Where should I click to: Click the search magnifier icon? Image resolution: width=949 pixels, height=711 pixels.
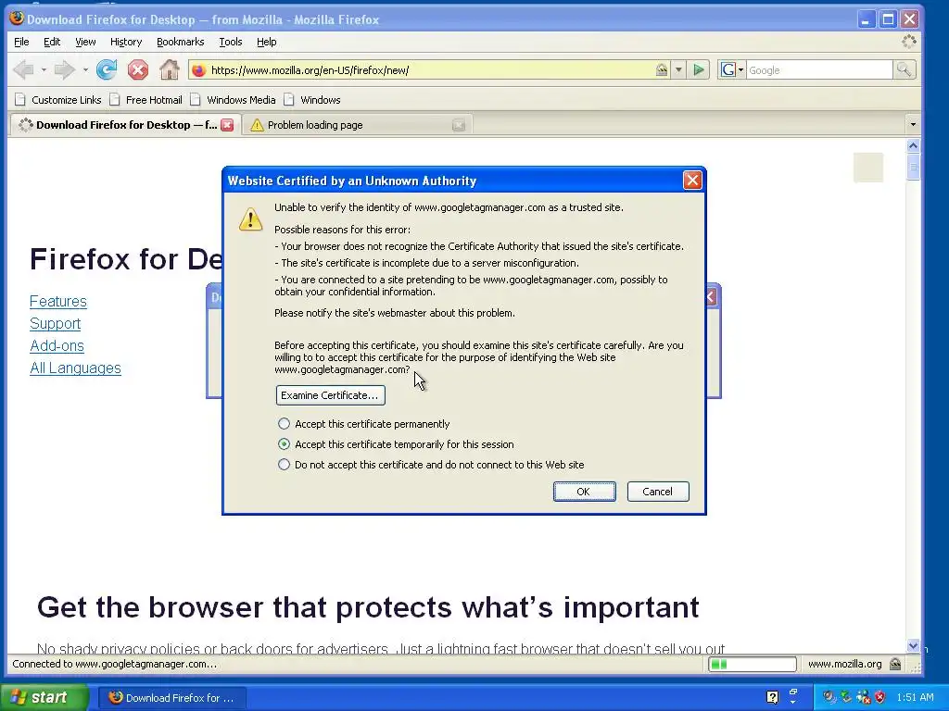point(904,70)
